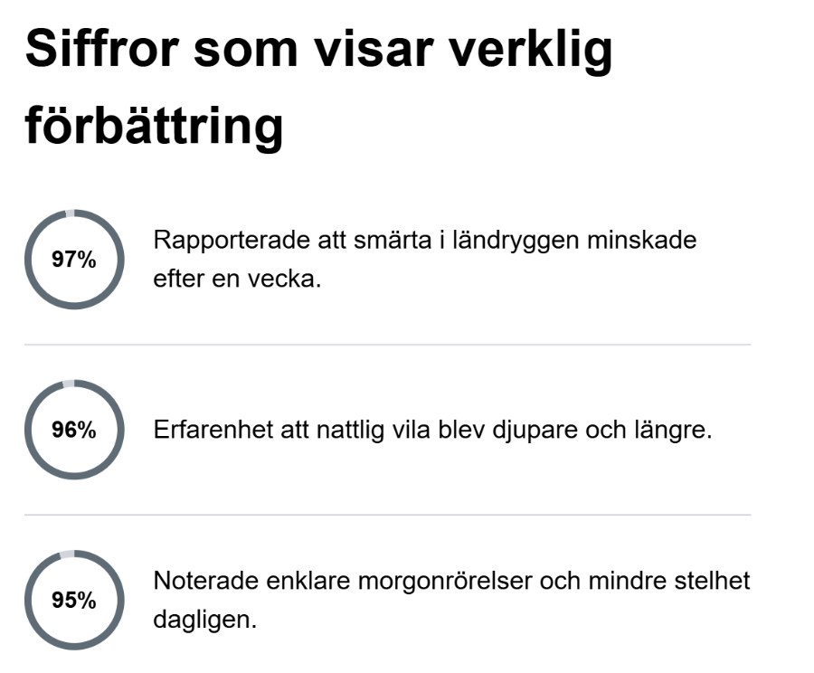The width and height of the screenshot is (814, 673).
Task: Click the heading word "förbättring"
Action: pos(154,128)
